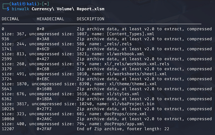This screenshot has width=215, height=135.
Task: Click the HEXADECIMAL column header
Action: (51, 19)
